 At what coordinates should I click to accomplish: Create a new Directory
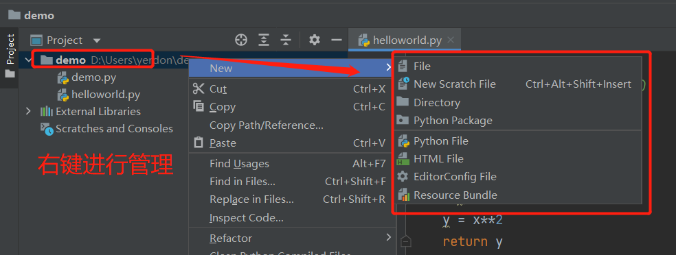tap(518, 102)
